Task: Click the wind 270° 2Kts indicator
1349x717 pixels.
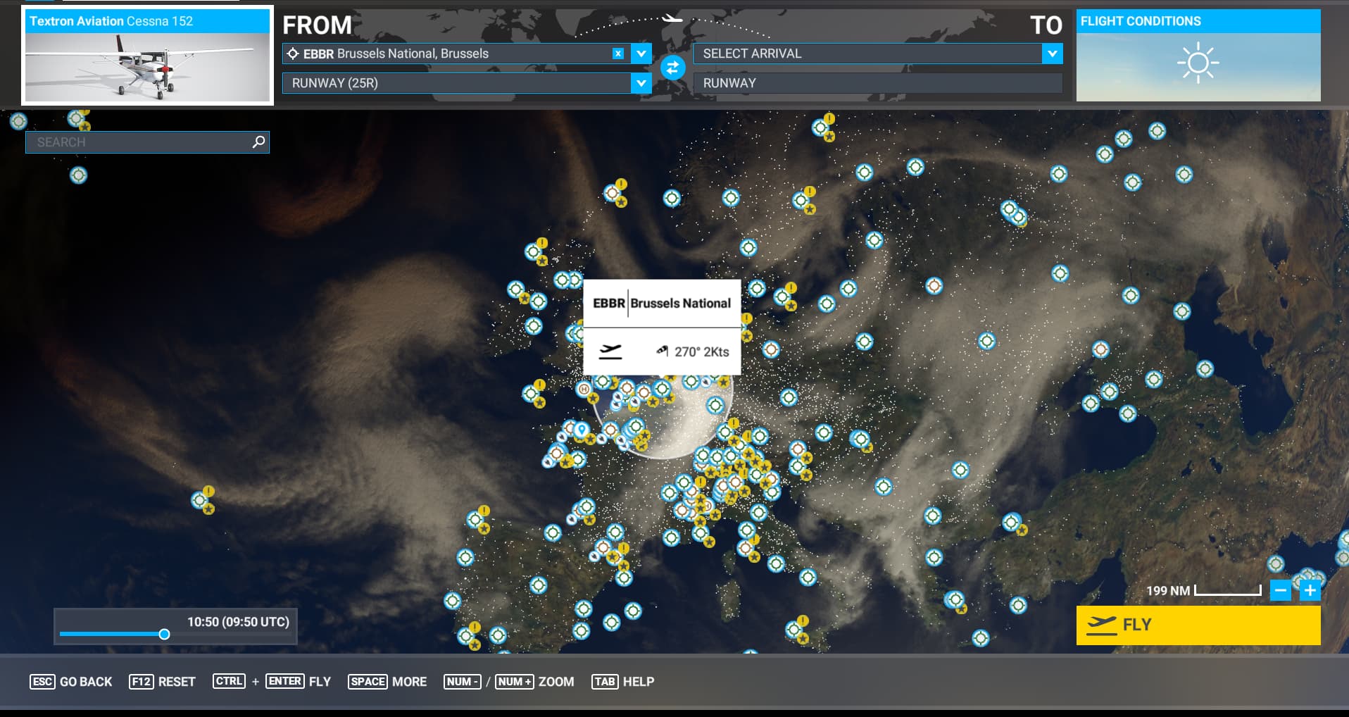Action: [693, 351]
